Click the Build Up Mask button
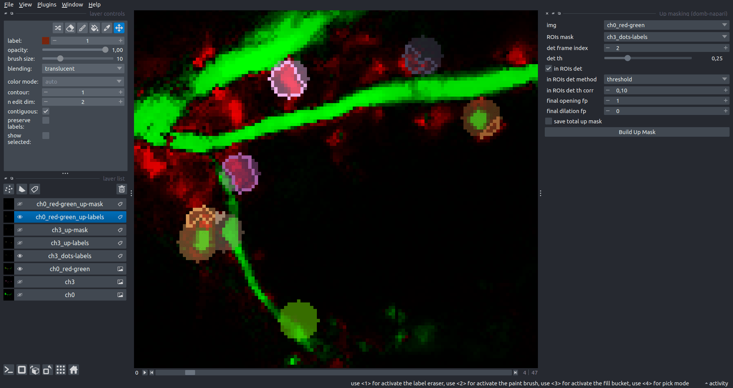 pyautogui.click(x=637, y=132)
